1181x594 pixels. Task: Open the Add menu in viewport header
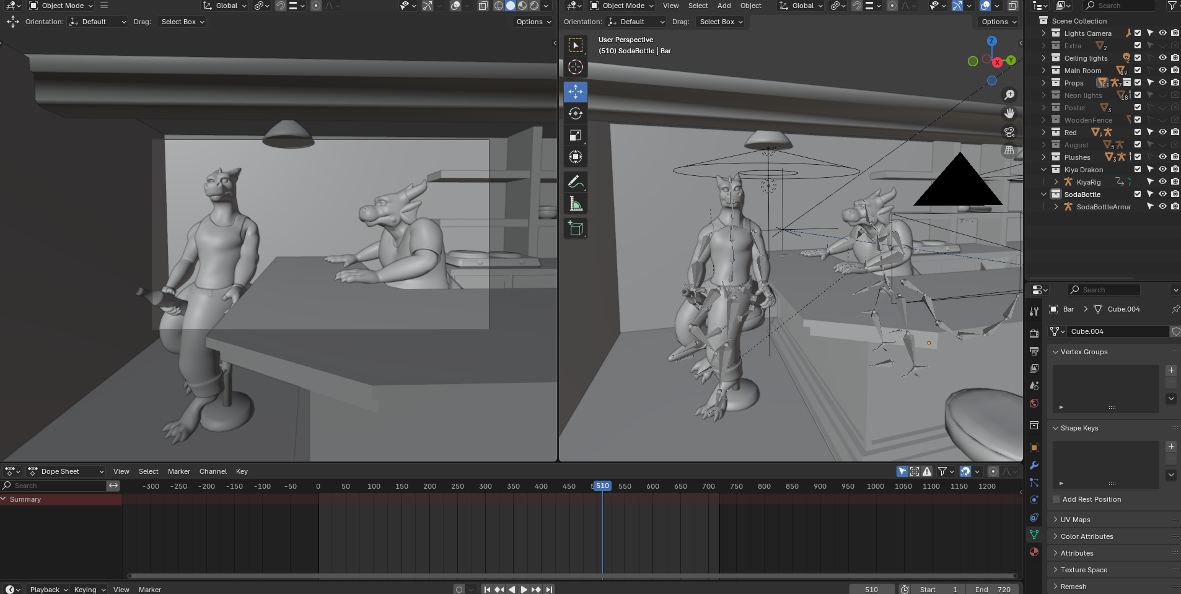(x=724, y=6)
